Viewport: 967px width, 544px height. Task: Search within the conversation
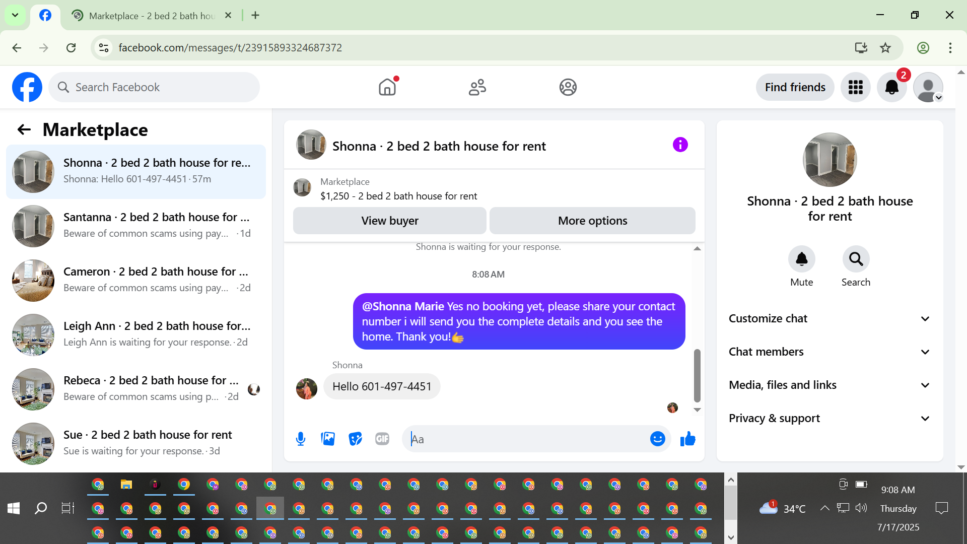click(x=856, y=259)
